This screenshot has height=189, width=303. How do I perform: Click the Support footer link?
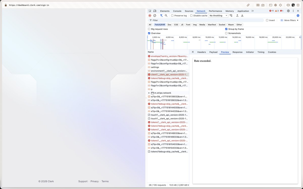[83, 181]
